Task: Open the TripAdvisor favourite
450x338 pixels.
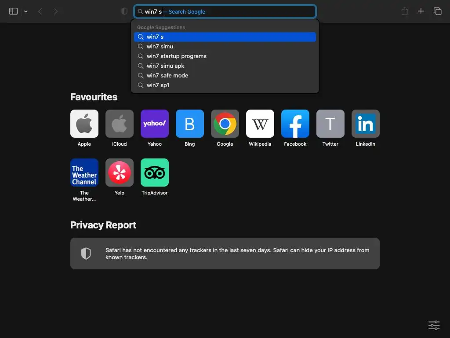Action: (x=155, y=173)
